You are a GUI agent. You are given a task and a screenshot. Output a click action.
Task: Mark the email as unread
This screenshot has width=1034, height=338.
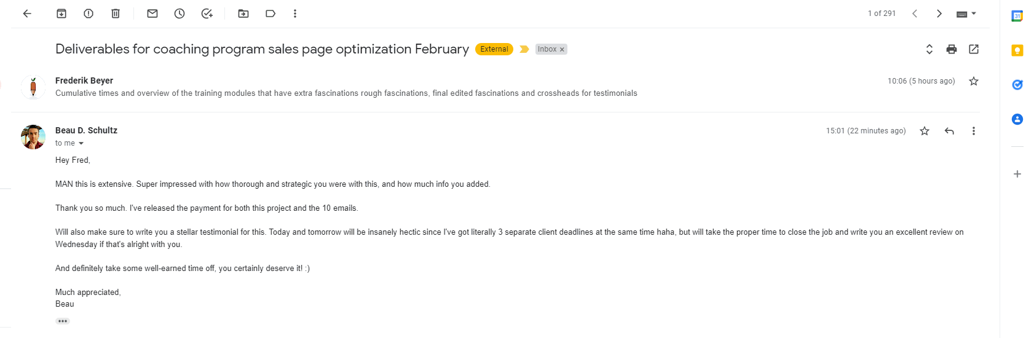pos(152,14)
